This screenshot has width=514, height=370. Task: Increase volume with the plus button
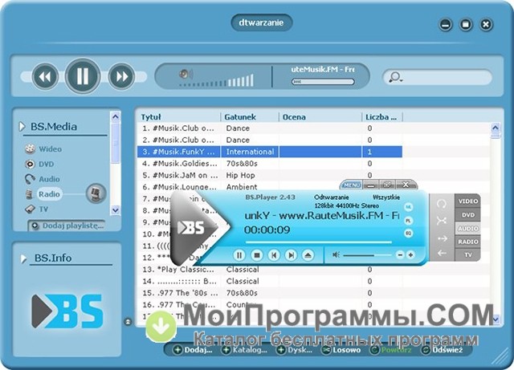coord(410,255)
